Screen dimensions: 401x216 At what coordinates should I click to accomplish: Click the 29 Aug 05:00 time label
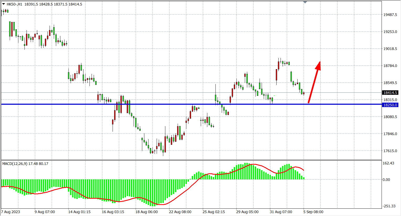coord(247,212)
